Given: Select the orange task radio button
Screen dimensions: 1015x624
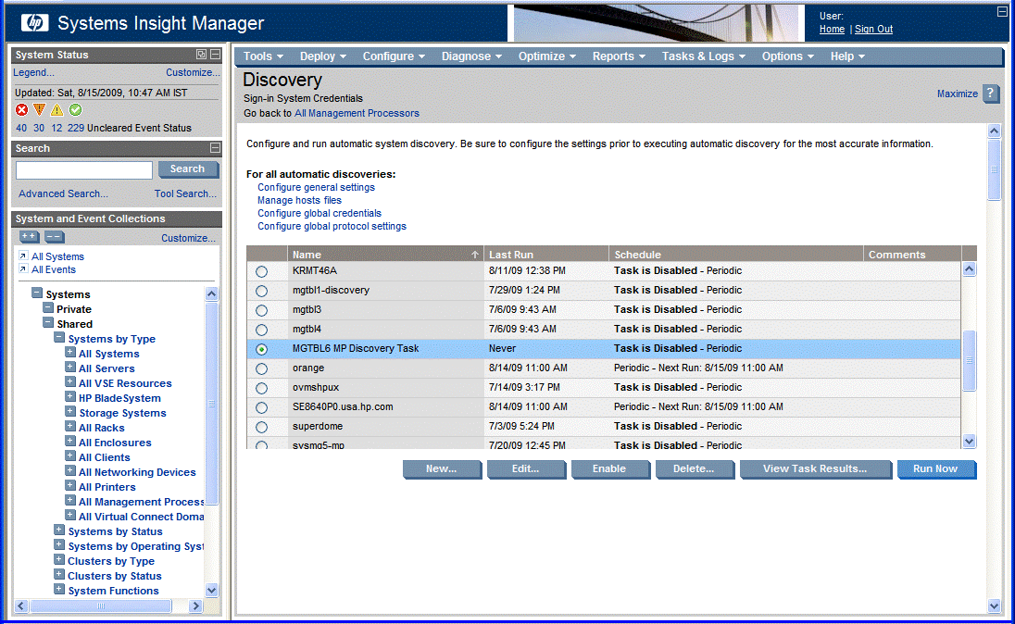Looking at the screenshot, I should point(261,368).
